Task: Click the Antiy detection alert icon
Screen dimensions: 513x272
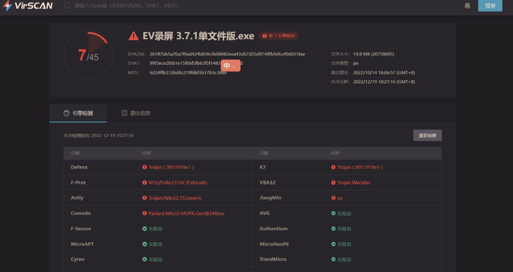Action: (x=145, y=198)
